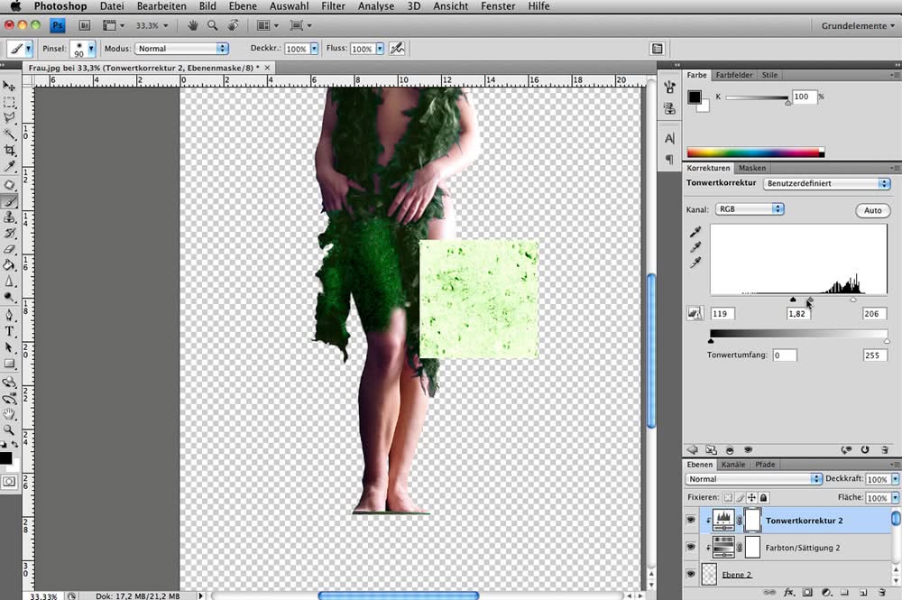This screenshot has width=902, height=600.
Task: Pick the Eraser tool
Action: click(x=9, y=250)
